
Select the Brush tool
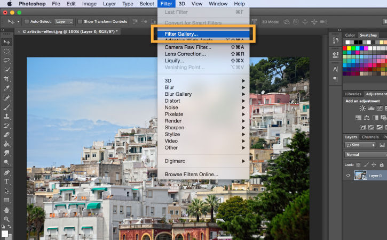6,107
